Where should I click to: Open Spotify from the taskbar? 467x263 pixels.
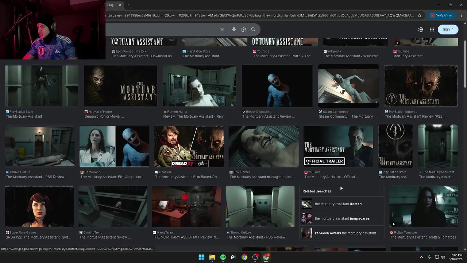pyautogui.click(x=223, y=257)
